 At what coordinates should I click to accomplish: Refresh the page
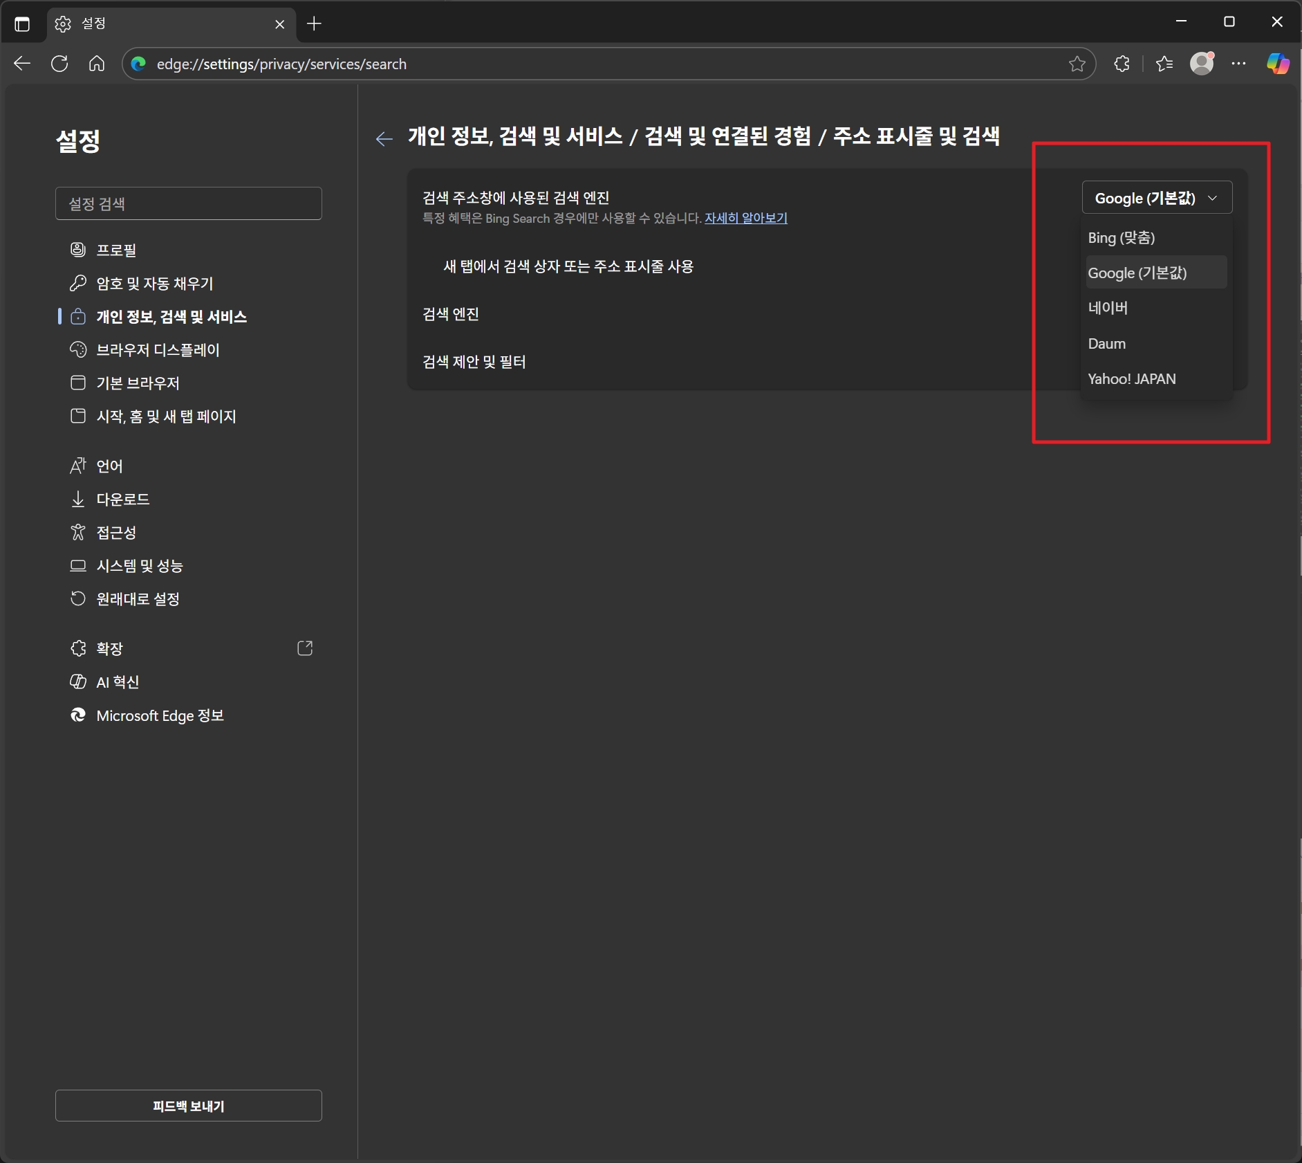[x=59, y=64]
